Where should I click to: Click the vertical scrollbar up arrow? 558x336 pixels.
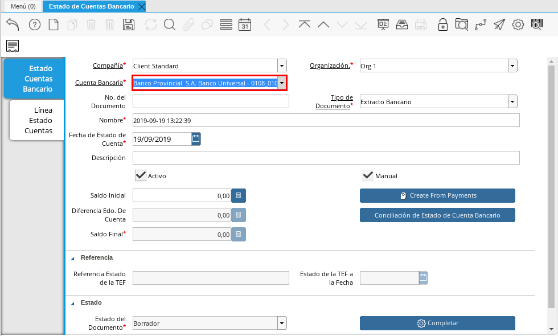551,62
